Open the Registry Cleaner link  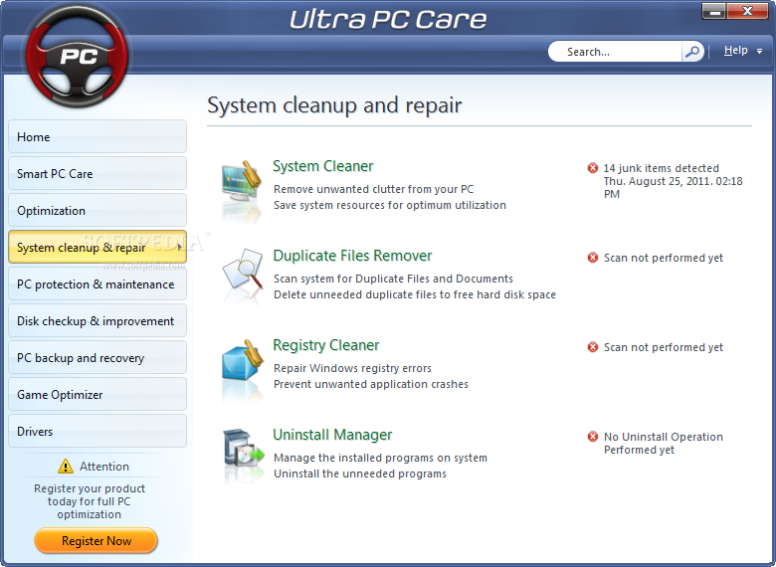click(326, 345)
